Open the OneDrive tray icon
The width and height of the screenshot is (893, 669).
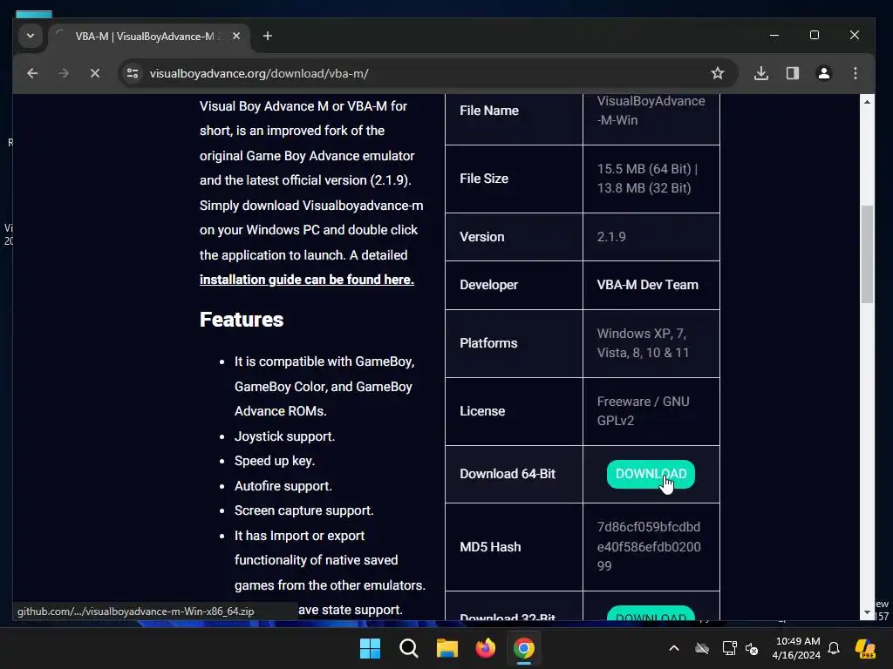(x=702, y=648)
